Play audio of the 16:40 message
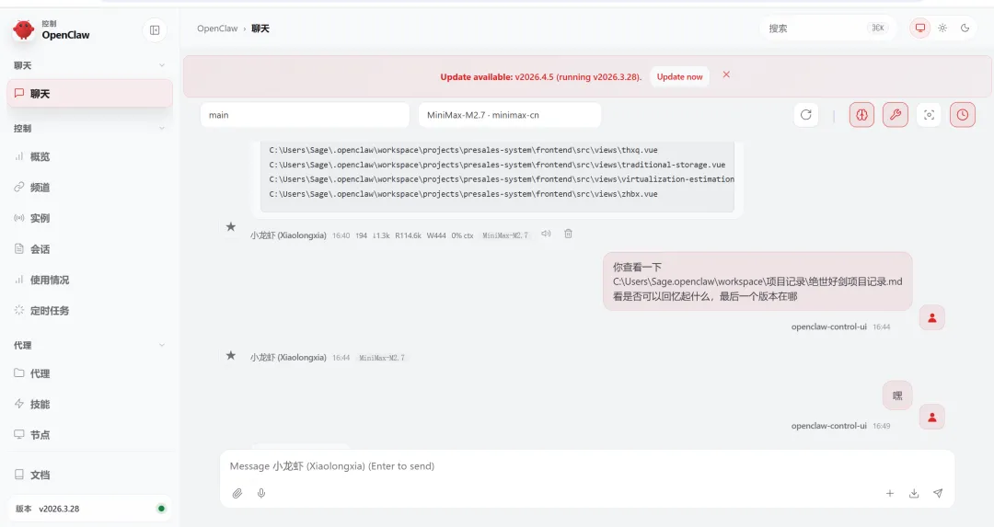Image resolution: width=994 pixels, height=527 pixels. (546, 234)
